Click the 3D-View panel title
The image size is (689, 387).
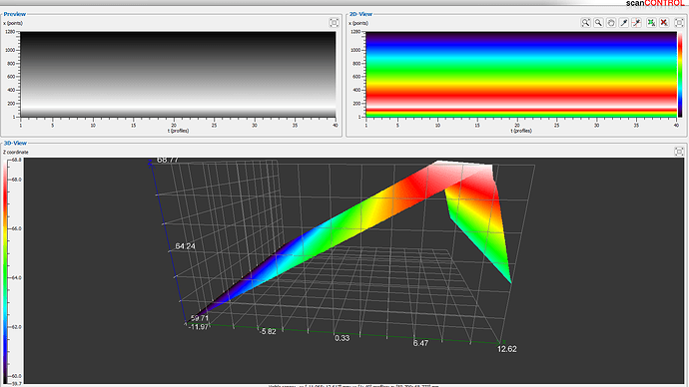15,143
